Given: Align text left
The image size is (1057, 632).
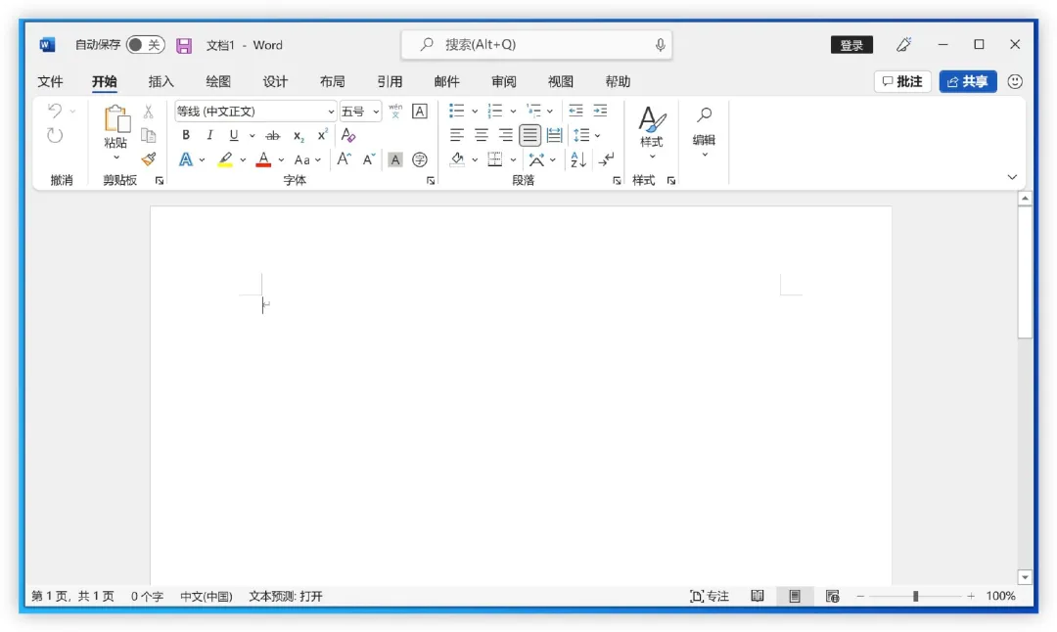Looking at the screenshot, I should pos(457,135).
